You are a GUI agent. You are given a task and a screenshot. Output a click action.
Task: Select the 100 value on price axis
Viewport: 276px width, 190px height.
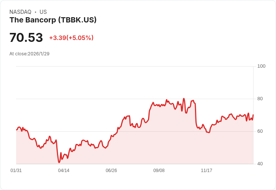pyautogui.click(x=261, y=66)
